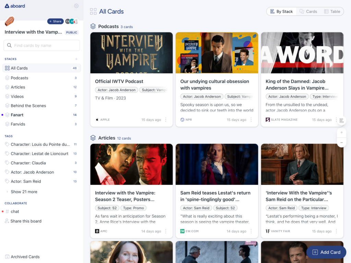Click the AMC source icon

coord(97,231)
